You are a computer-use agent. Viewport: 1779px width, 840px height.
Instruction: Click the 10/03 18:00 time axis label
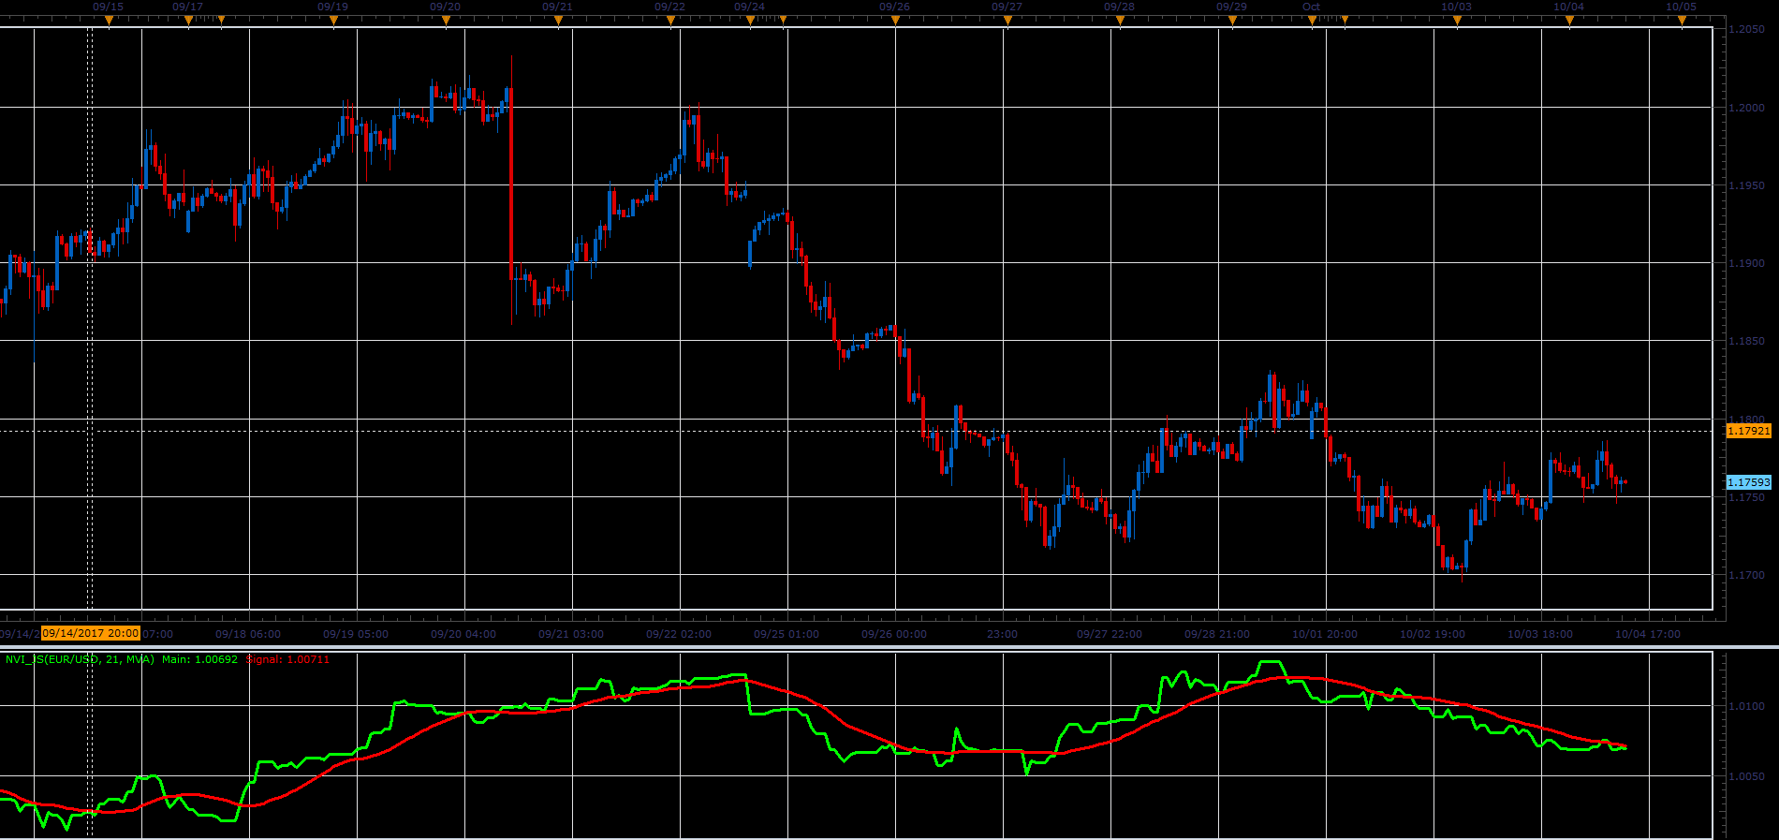point(1540,634)
